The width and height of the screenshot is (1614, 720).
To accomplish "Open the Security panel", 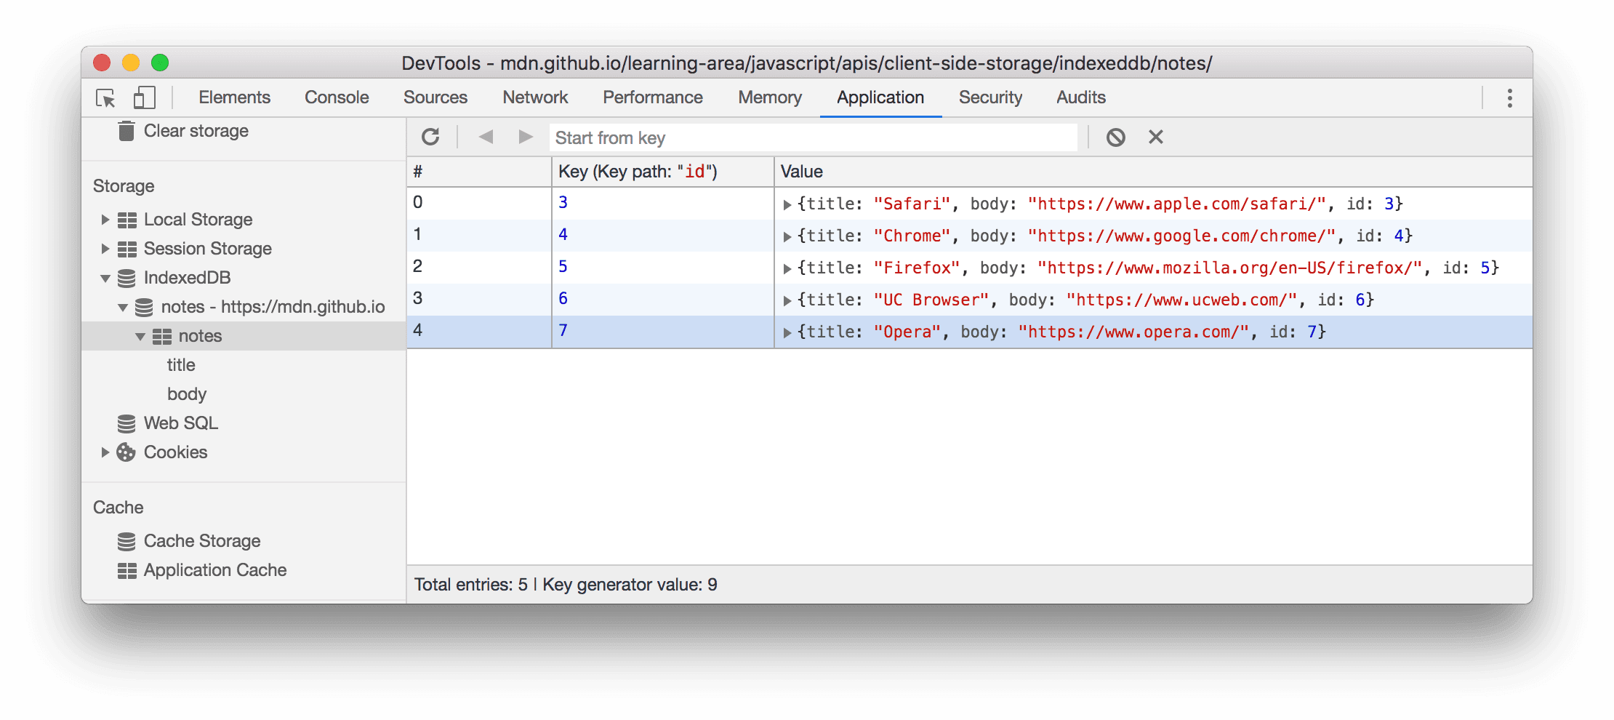I will pos(990,97).
